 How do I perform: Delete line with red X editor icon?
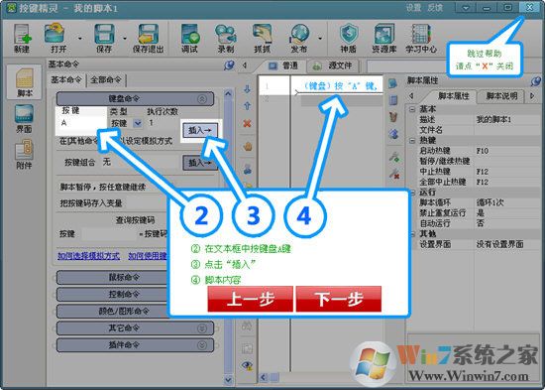point(247,123)
